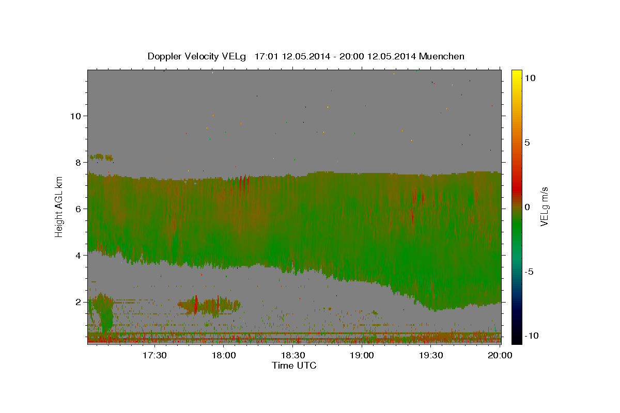
Task: Click the height tick label 10
Action: (75, 116)
